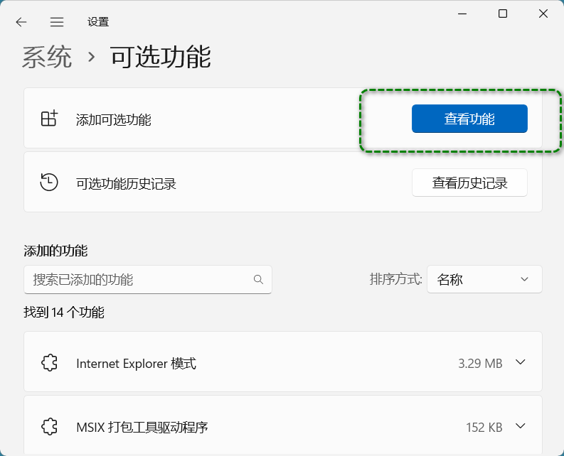The width and height of the screenshot is (564, 456).
Task: Click the back arrow in Settings header
Action: pos(21,22)
